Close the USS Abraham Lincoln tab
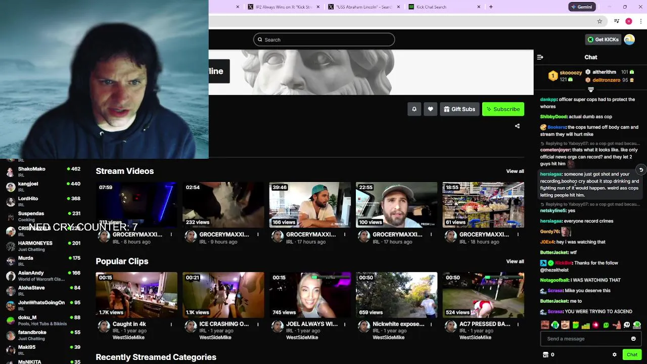The width and height of the screenshot is (647, 364). click(x=398, y=7)
